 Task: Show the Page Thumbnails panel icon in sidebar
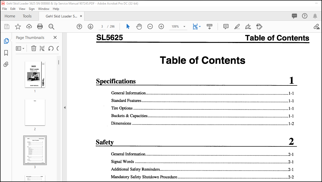tap(6, 41)
